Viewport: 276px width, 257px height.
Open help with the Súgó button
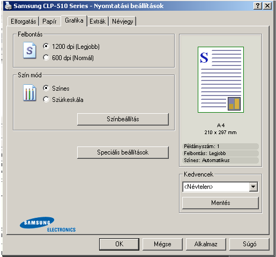click(x=249, y=244)
